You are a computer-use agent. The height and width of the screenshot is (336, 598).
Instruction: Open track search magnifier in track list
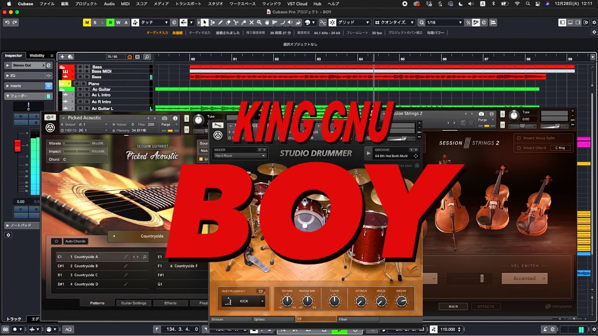(147, 57)
